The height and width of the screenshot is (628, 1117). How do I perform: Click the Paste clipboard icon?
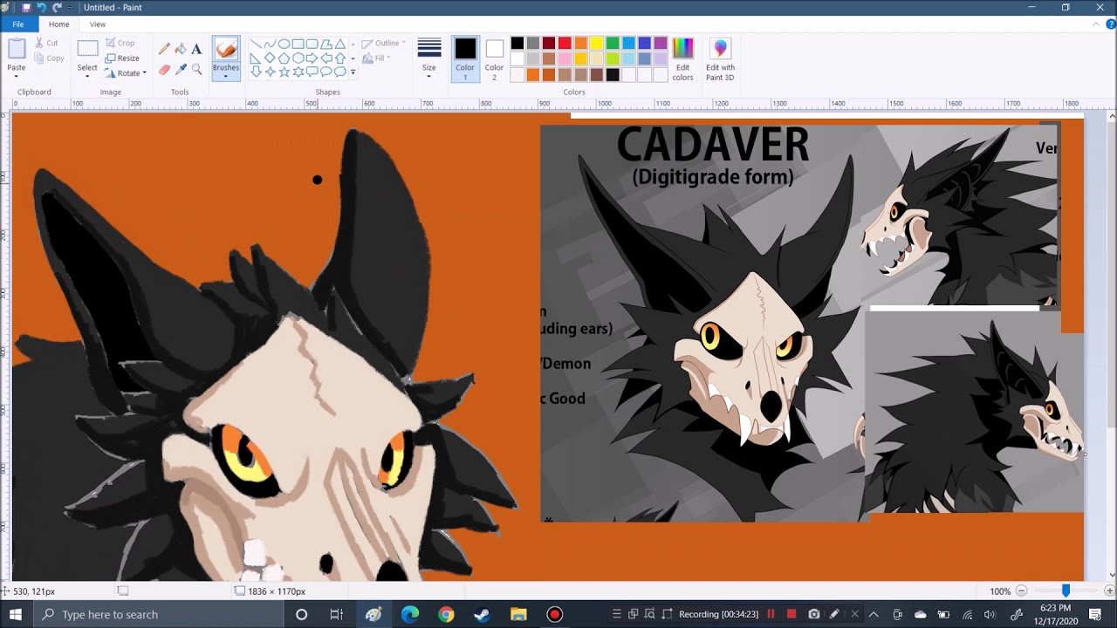(x=17, y=49)
